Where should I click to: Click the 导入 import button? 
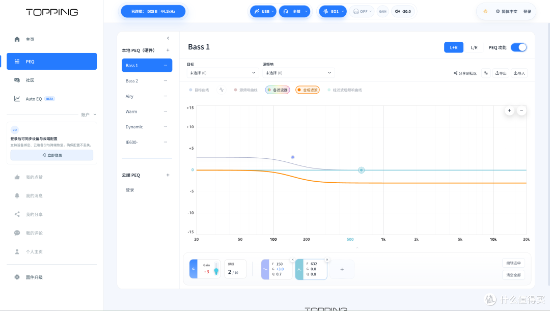[x=519, y=73]
